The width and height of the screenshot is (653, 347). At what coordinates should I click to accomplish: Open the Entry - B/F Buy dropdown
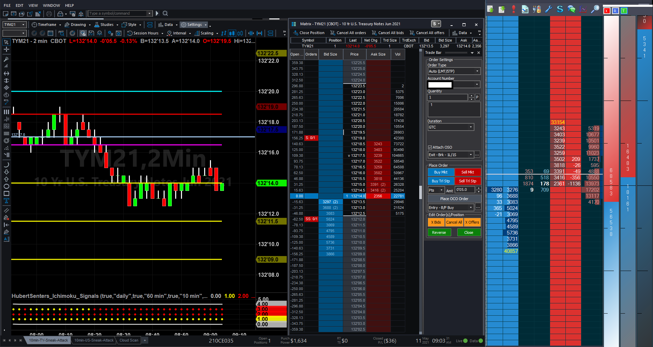(451, 208)
